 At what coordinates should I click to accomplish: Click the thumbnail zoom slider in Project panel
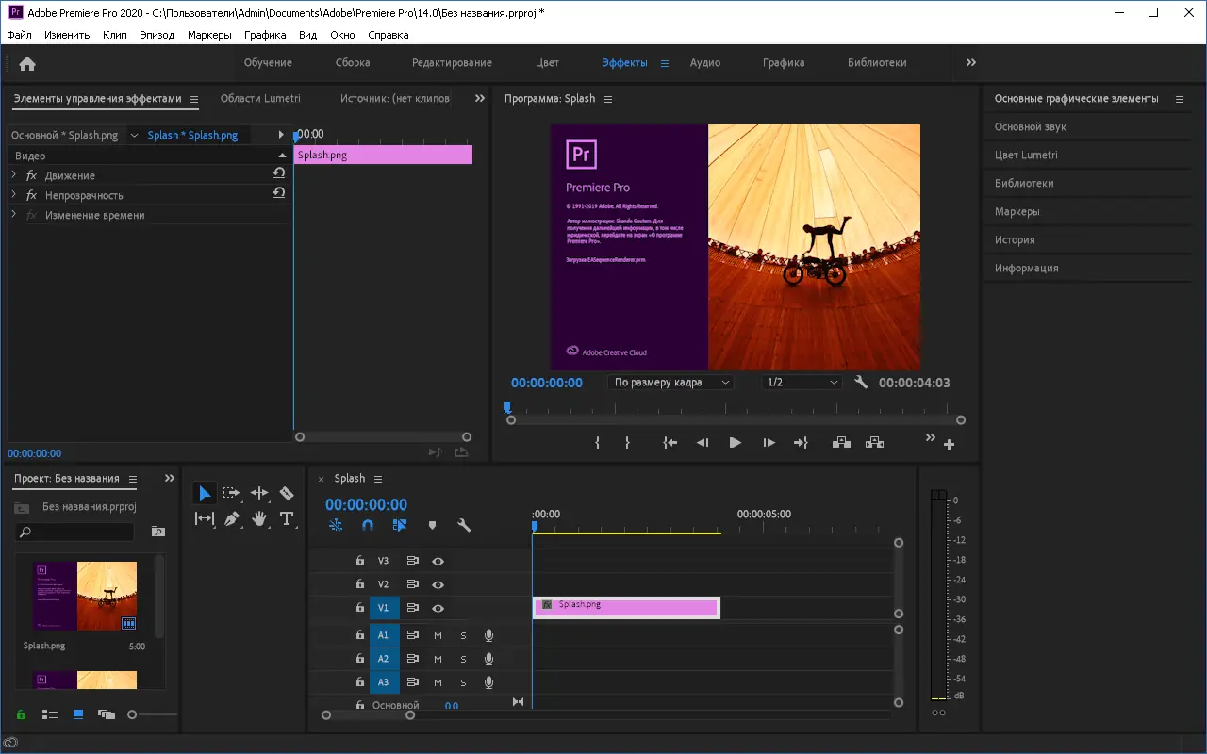pos(133,715)
